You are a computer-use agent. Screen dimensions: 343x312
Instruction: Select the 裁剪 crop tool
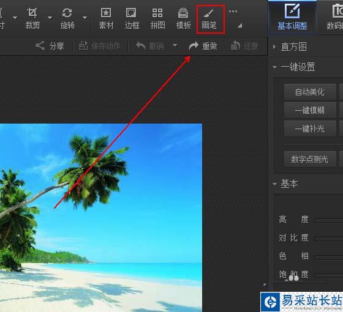pyautogui.click(x=32, y=18)
